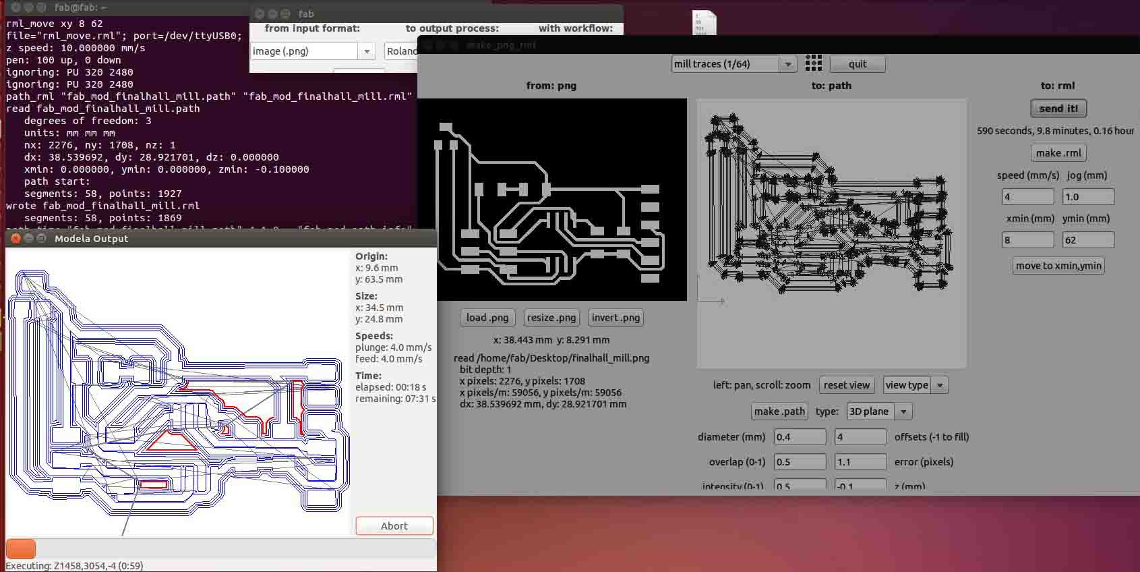
Task: Open the Roland output process dropdown
Action: pos(402,51)
